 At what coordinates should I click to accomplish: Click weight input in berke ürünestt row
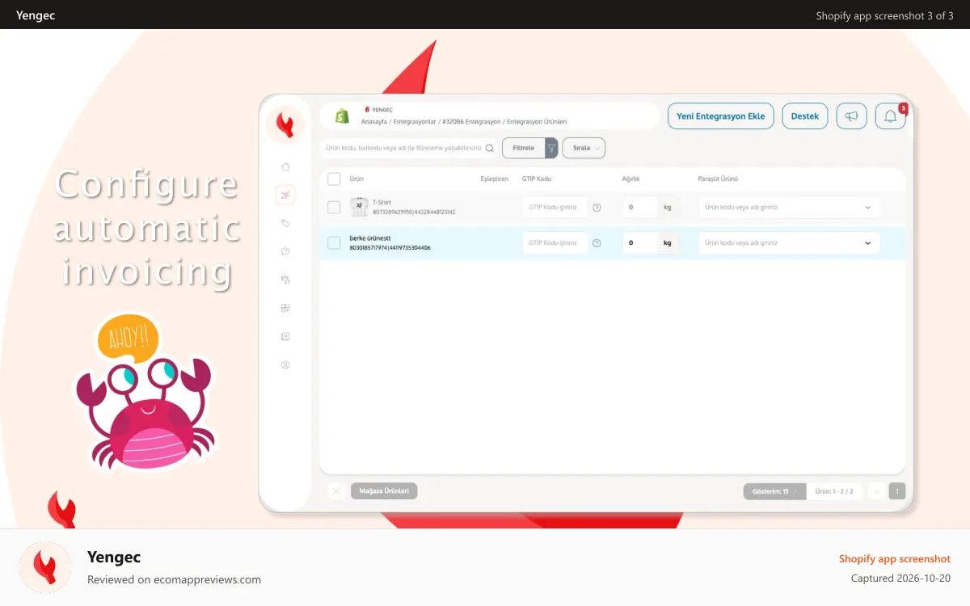click(640, 243)
